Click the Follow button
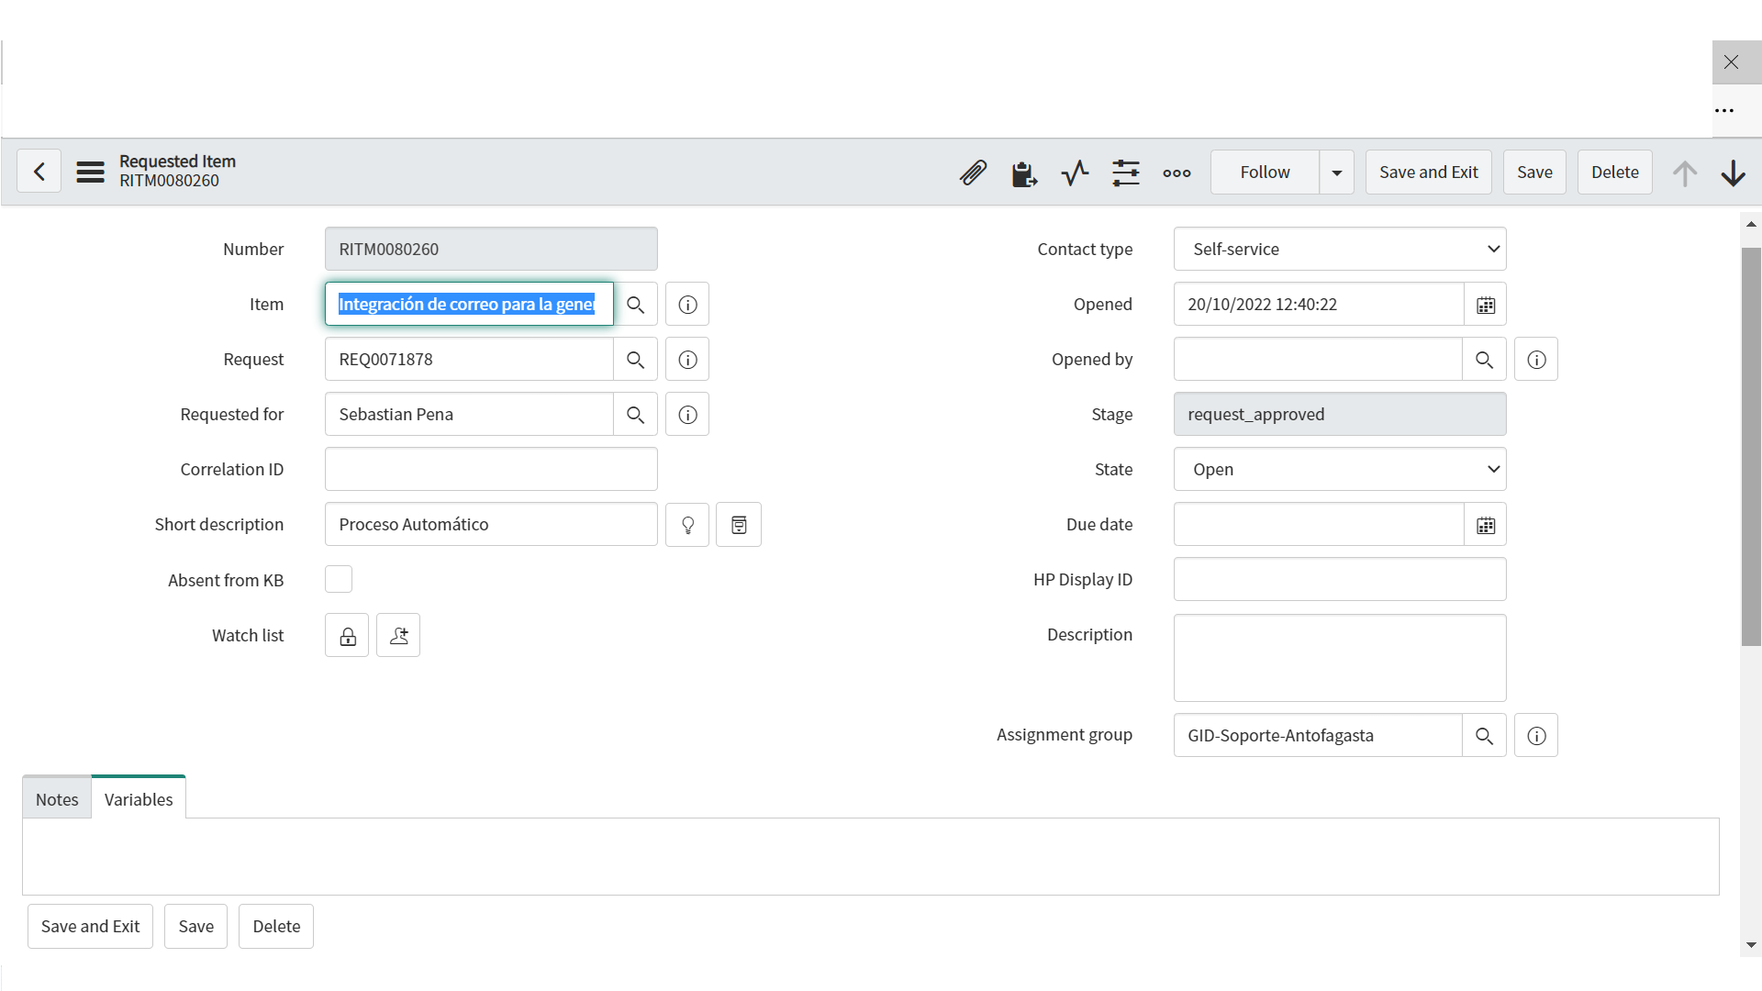The width and height of the screenshot is (1762, 991). coord(1265,173)
